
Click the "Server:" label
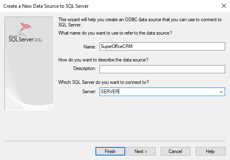pyautogui.click(x=89, y=92)
